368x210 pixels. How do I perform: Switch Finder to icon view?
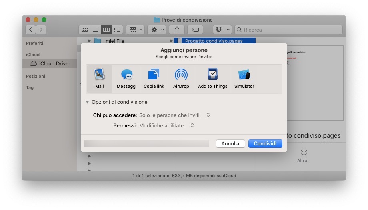[85, 30]
